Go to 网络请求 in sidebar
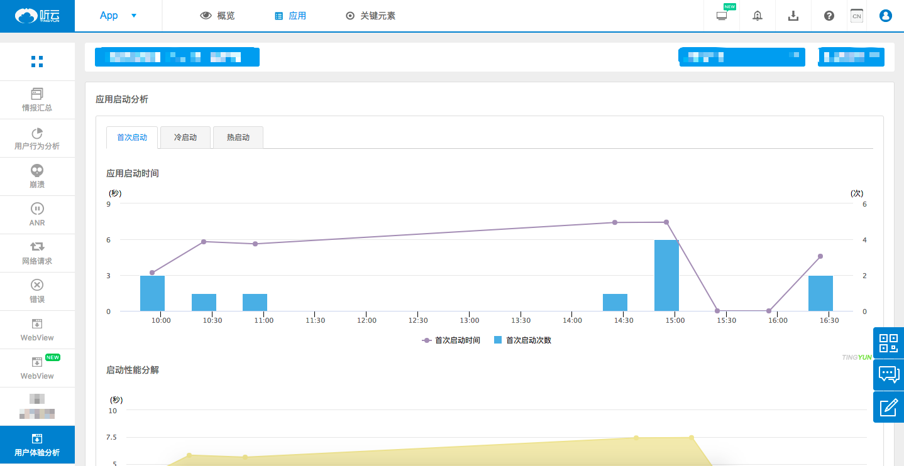The width and height of the screenshot is (904, 466). (37, 253)
